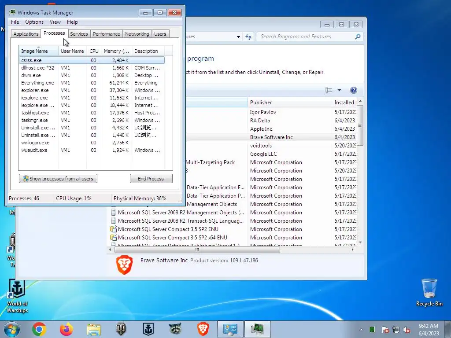Image resolution: width=451 pixels, height=338 pixels.
Task: Switch to Task Manager taskbar button
Action: point(257,329)
